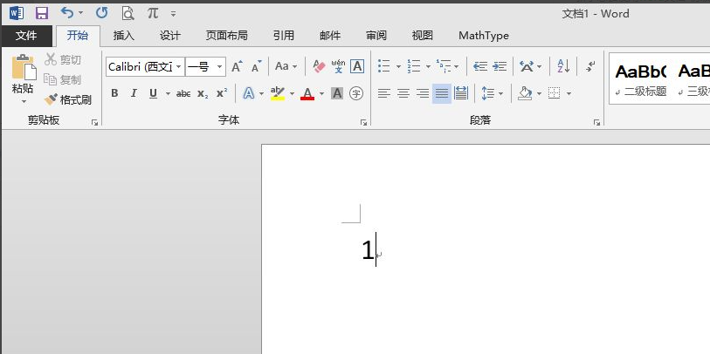Click Sort A-Z icon
The width and height of the screenshot is (710, 354).
(x=563, y=66)
